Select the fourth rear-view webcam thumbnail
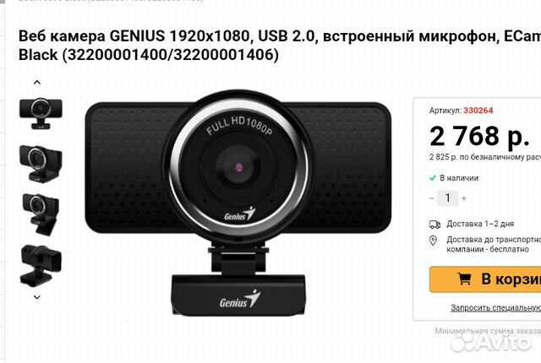The width and height of the screenshot is (541, 363). (41, 266)
